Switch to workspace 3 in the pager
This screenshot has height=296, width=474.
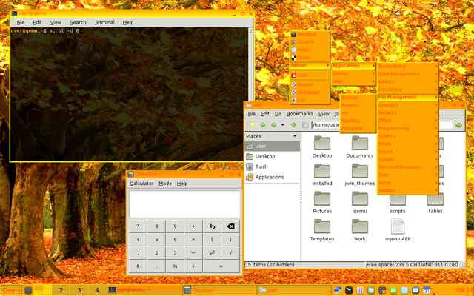tap(78, 290)
